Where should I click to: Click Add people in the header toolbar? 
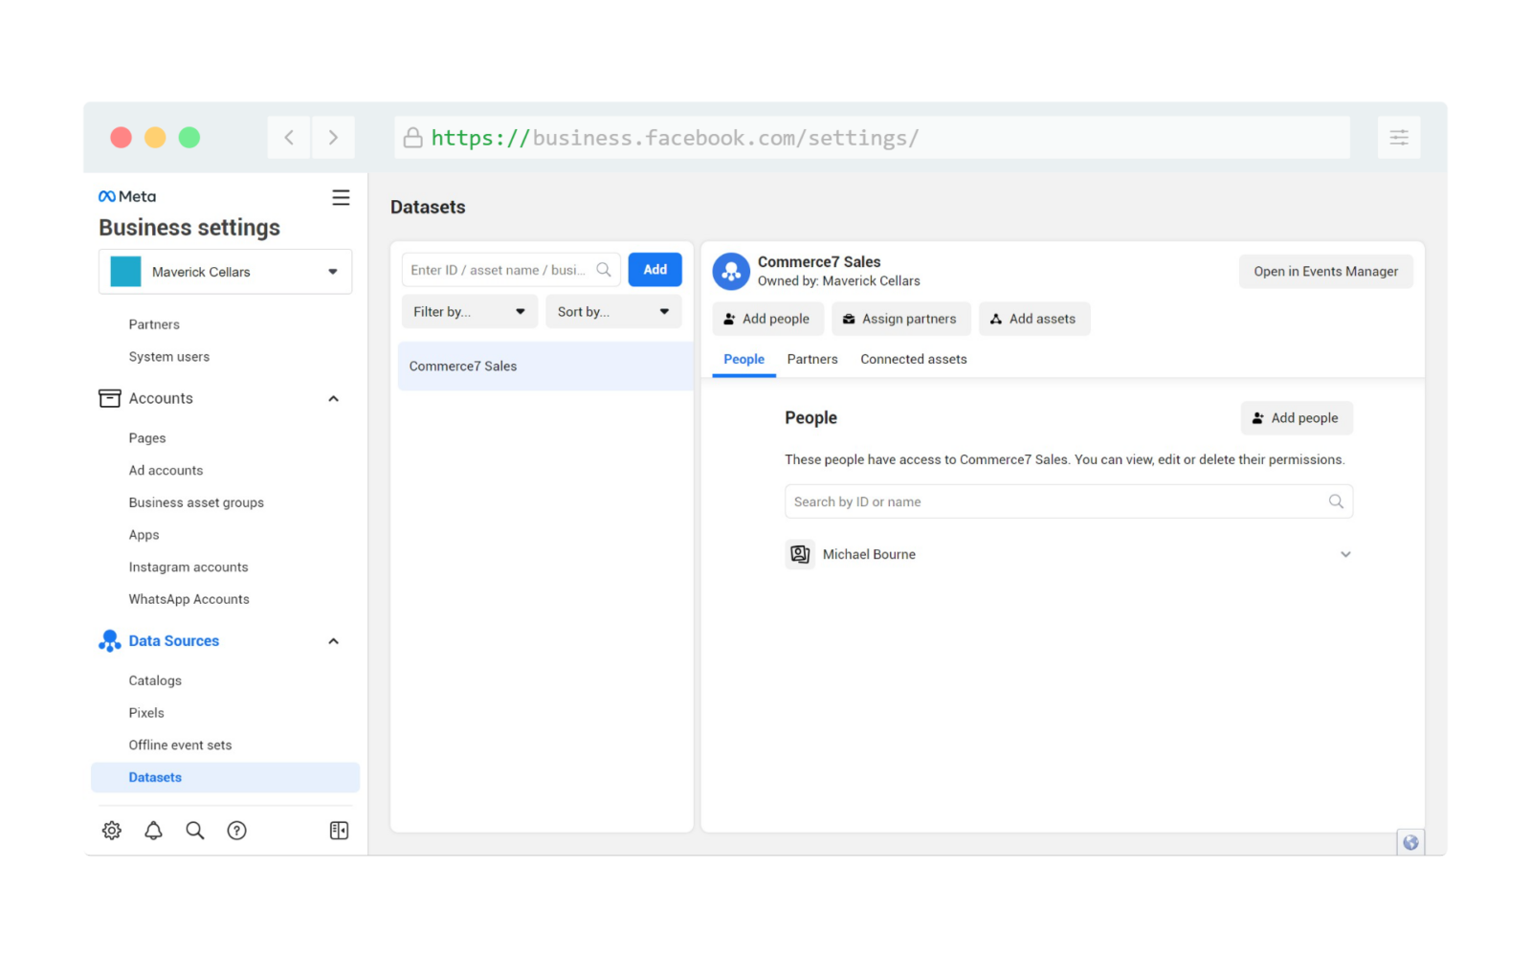click(767, 319)
